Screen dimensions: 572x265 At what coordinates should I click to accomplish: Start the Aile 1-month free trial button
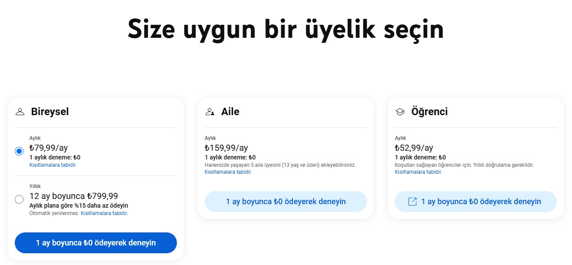coord(286,202)
